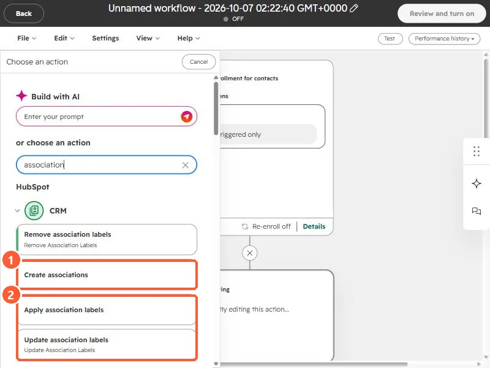Click the pencil icon to rename workflow

pos(354,8)
